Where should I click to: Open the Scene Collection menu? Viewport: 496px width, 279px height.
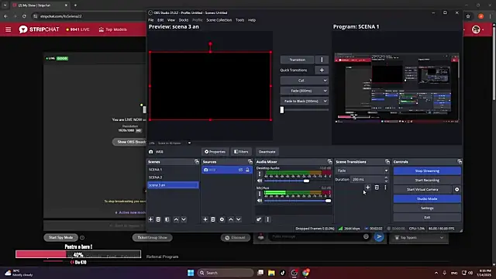tap(219, 20)
